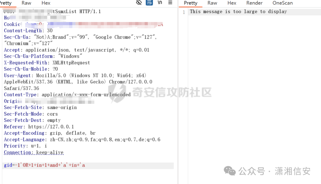Click the Cookie header line
This screenshot has height=184, width=321.
point(83,24)
